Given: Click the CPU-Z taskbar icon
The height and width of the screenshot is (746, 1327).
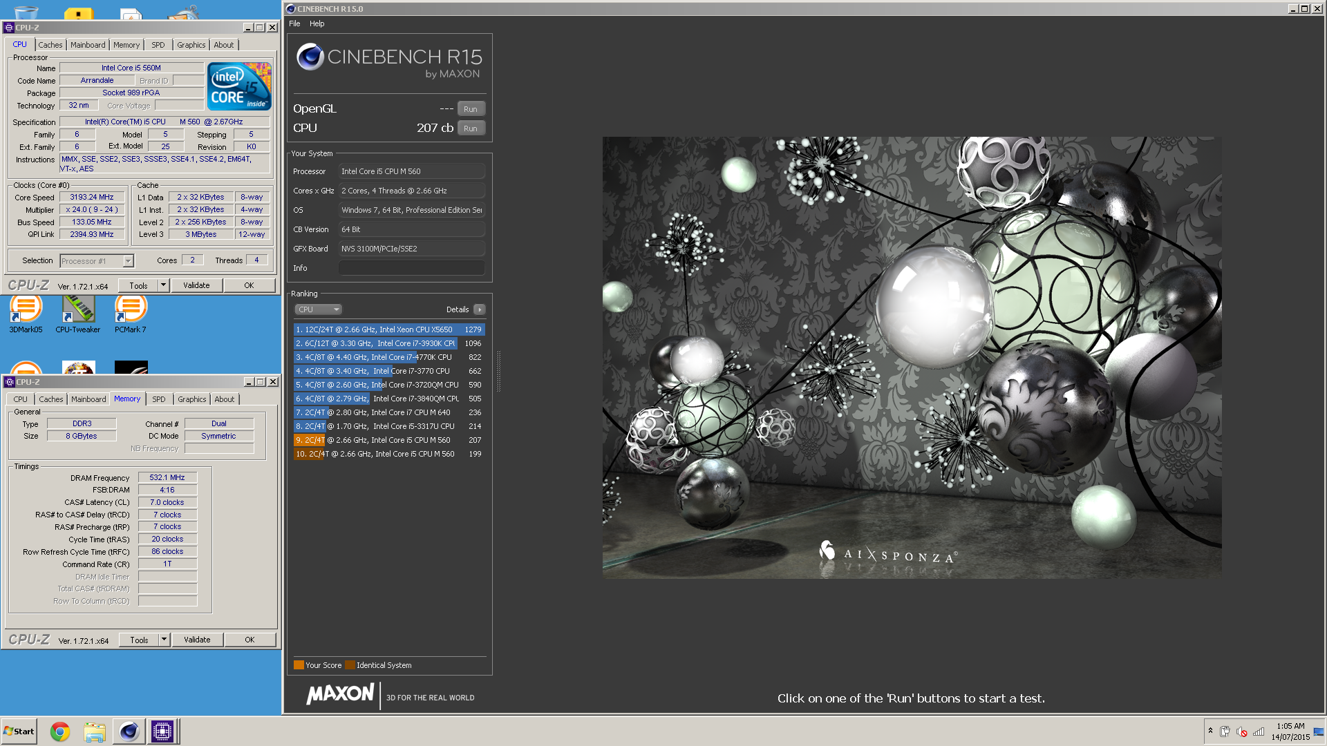Looking at the screenshot, I should (162, 731).
